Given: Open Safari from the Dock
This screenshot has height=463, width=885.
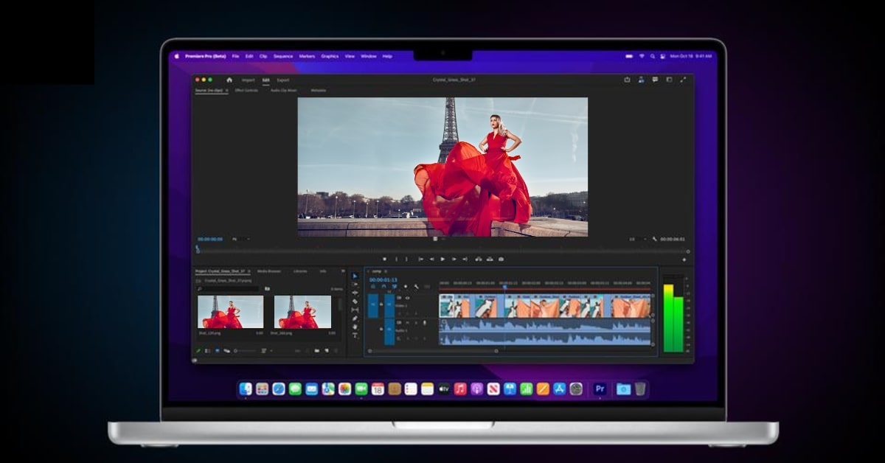Looking at the screenshot, I should click(278, 389).
